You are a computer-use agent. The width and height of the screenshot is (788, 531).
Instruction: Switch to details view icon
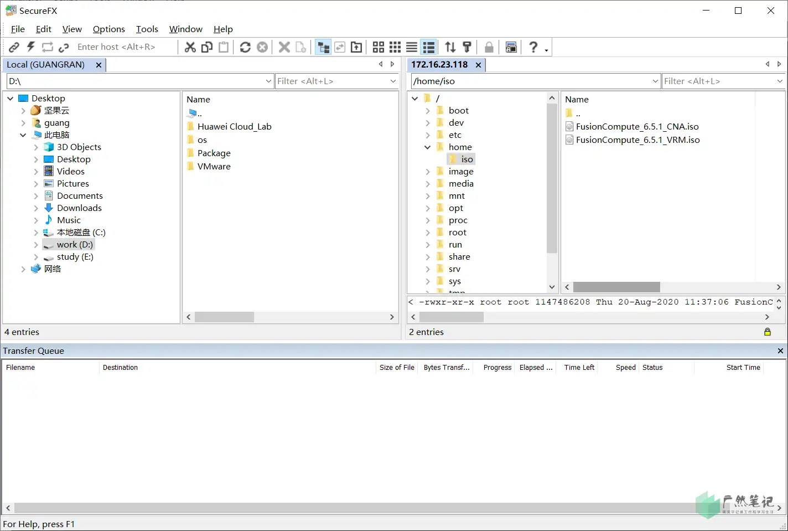pyautogui.click(x=429, y=47)
